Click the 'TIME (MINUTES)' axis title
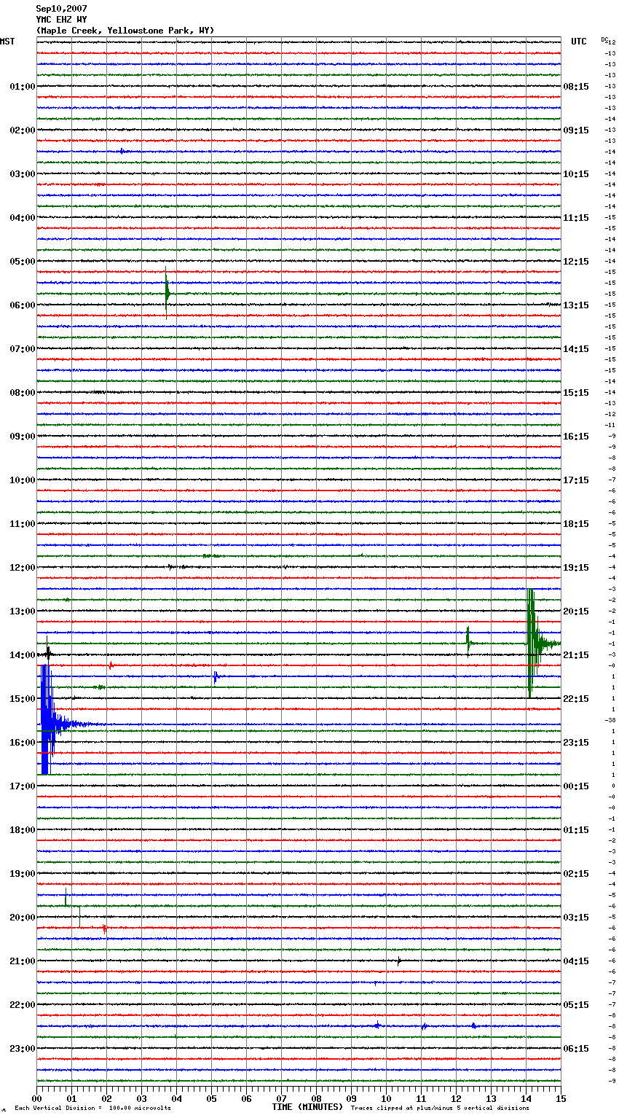The width and height of the screenshot is (619, 1118). click(307, 1107)
